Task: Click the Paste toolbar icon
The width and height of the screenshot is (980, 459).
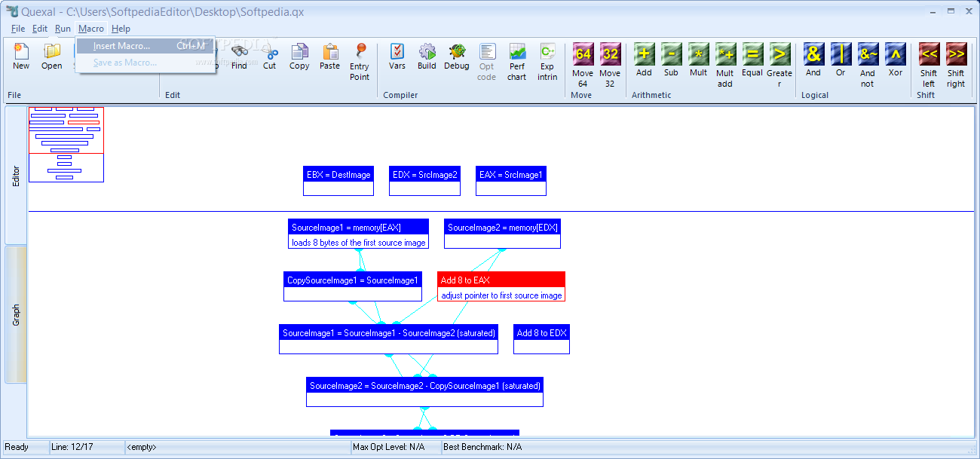Action: (x=329, y=51)
